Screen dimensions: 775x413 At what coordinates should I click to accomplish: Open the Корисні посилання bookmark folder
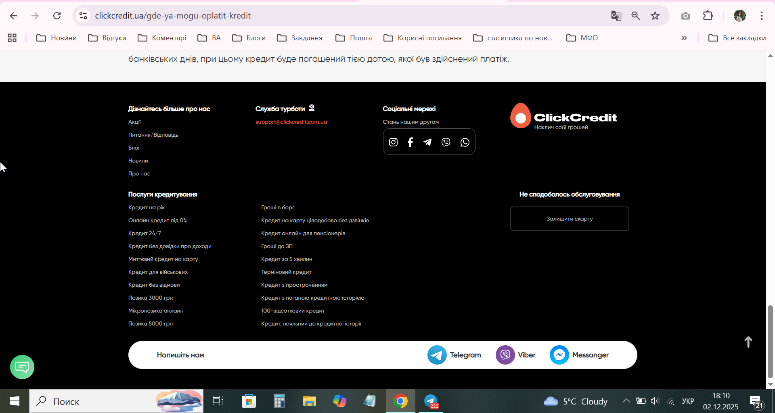422,38
